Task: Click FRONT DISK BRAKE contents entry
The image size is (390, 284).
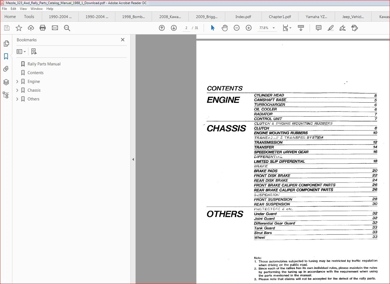Action: (x=272, y=176)
